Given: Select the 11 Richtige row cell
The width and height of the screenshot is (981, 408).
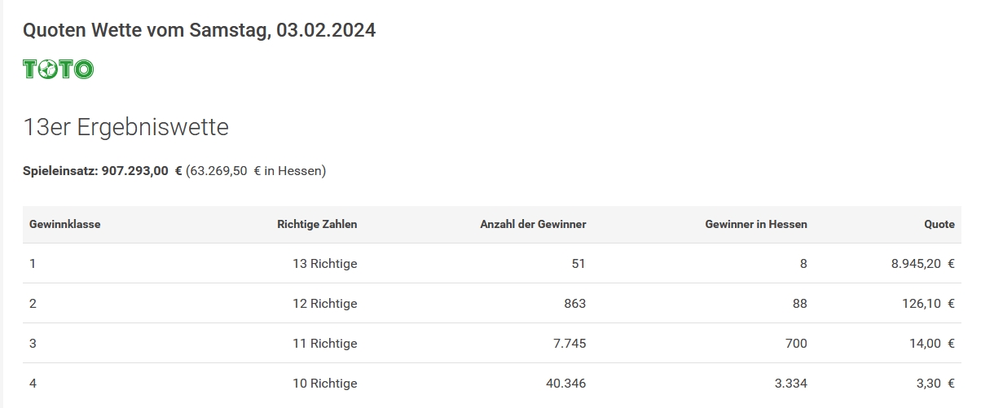Looking at the screenshot, I should click(325, 344).
